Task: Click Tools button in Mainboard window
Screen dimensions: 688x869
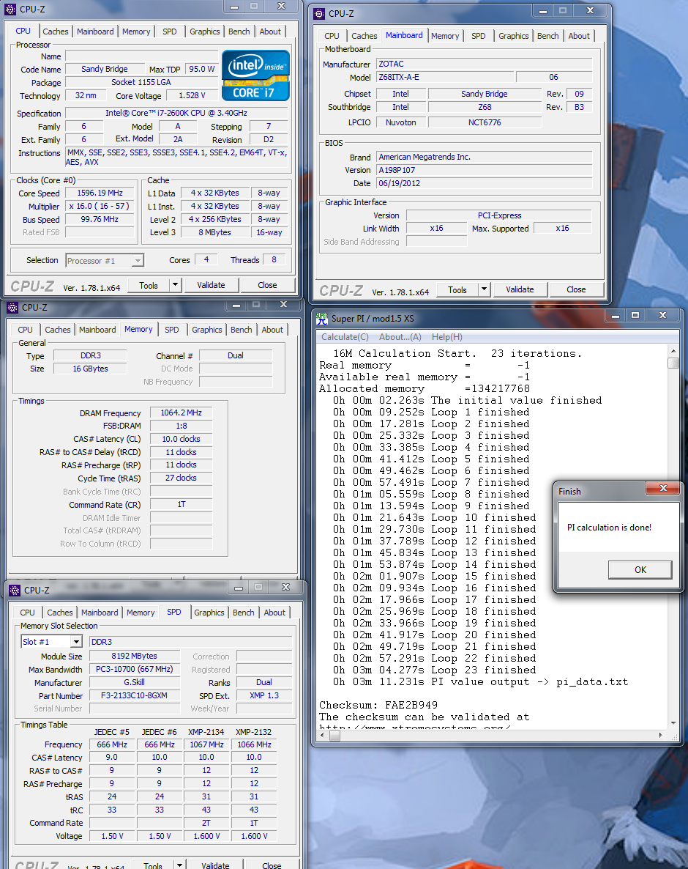Action: pyautogui.click(x=457, y=289)
